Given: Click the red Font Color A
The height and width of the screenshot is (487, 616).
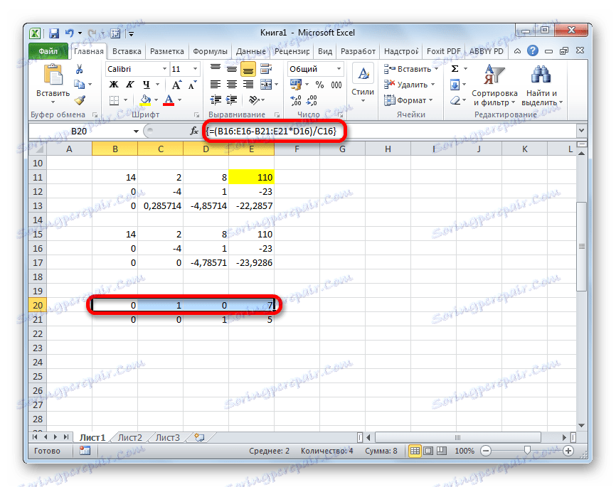Looking at the screenshot, I should point(169,100).
